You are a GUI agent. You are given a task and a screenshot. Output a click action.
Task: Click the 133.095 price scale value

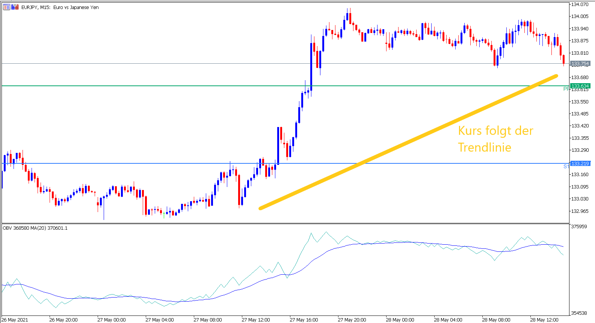coord(580,187)
